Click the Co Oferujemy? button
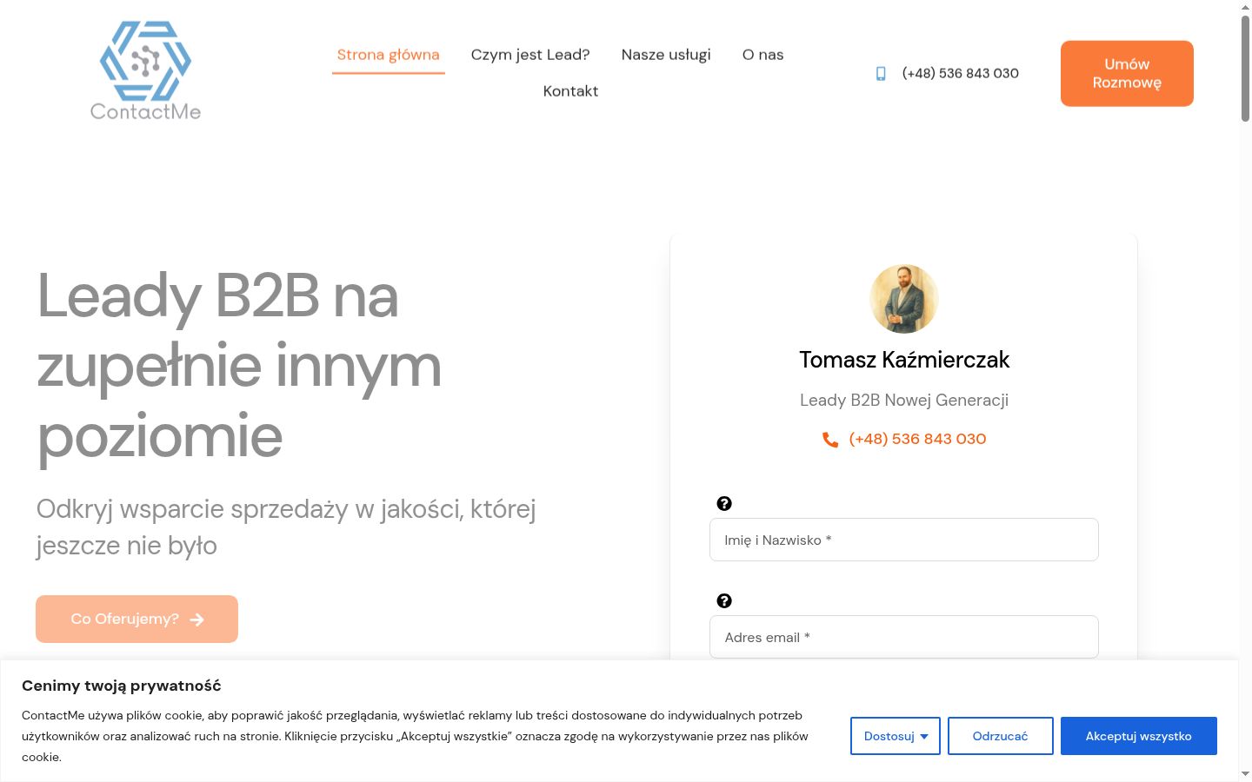1252x782 pixels. tap(137, 620)
